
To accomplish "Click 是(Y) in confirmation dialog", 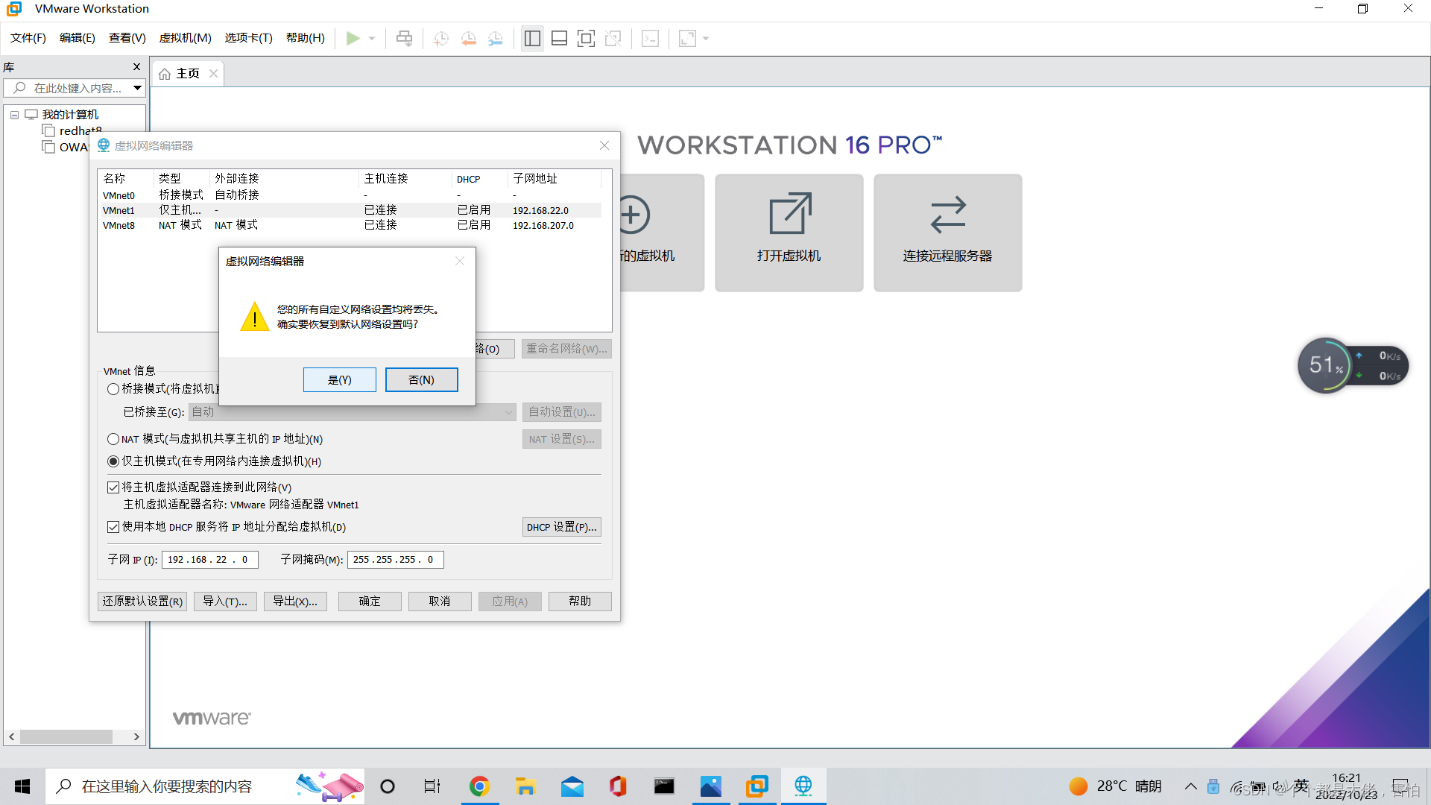I will (339, 379).
